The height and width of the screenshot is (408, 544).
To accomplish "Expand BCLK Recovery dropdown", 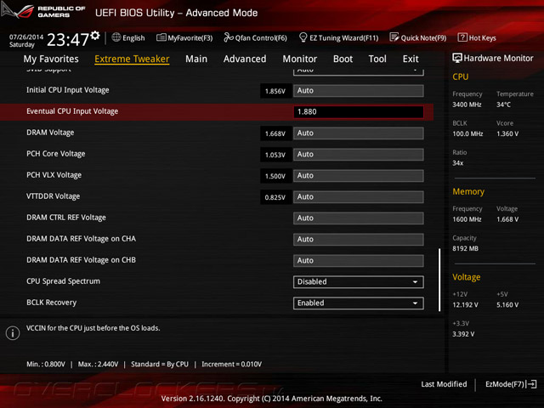I will tap(359, 303).
